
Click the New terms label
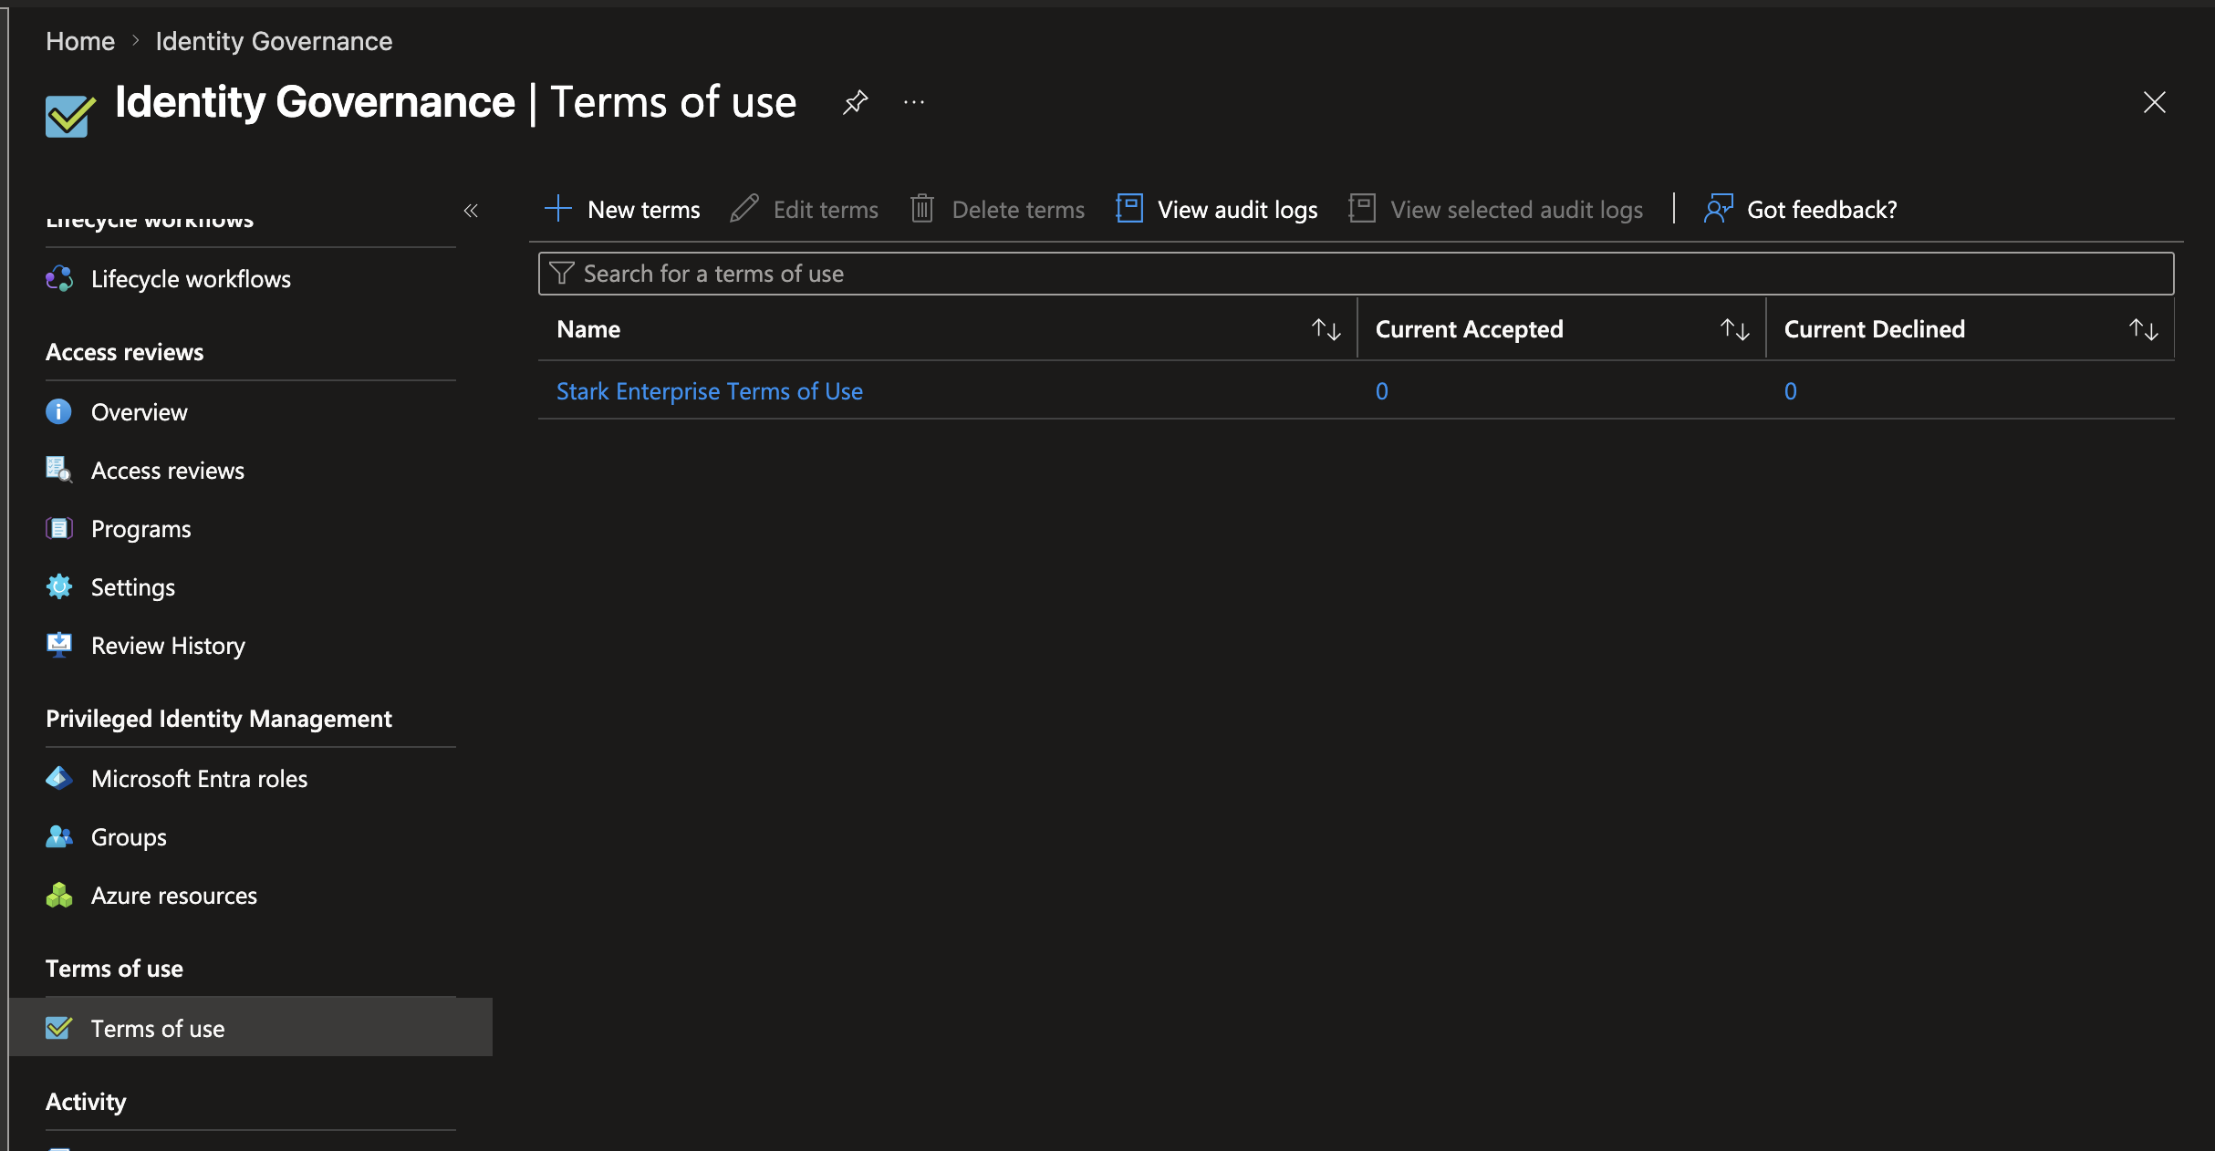[644, 210]
